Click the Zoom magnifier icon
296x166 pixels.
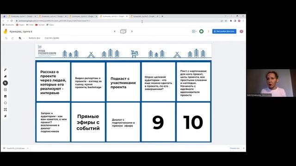20,38
